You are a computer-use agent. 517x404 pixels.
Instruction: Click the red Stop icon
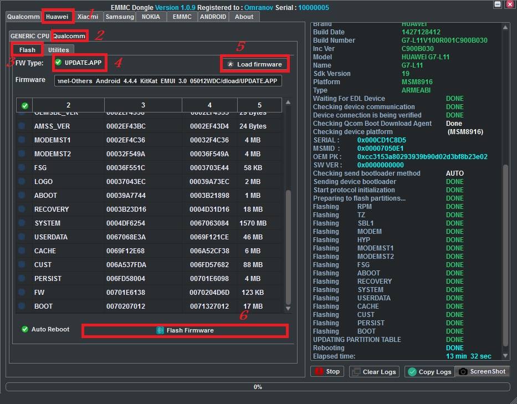(319, 371)
